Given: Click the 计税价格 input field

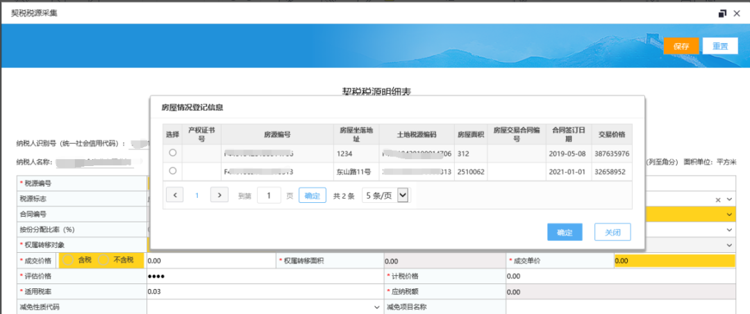Looking at the screenshot, I should (620, 276).
